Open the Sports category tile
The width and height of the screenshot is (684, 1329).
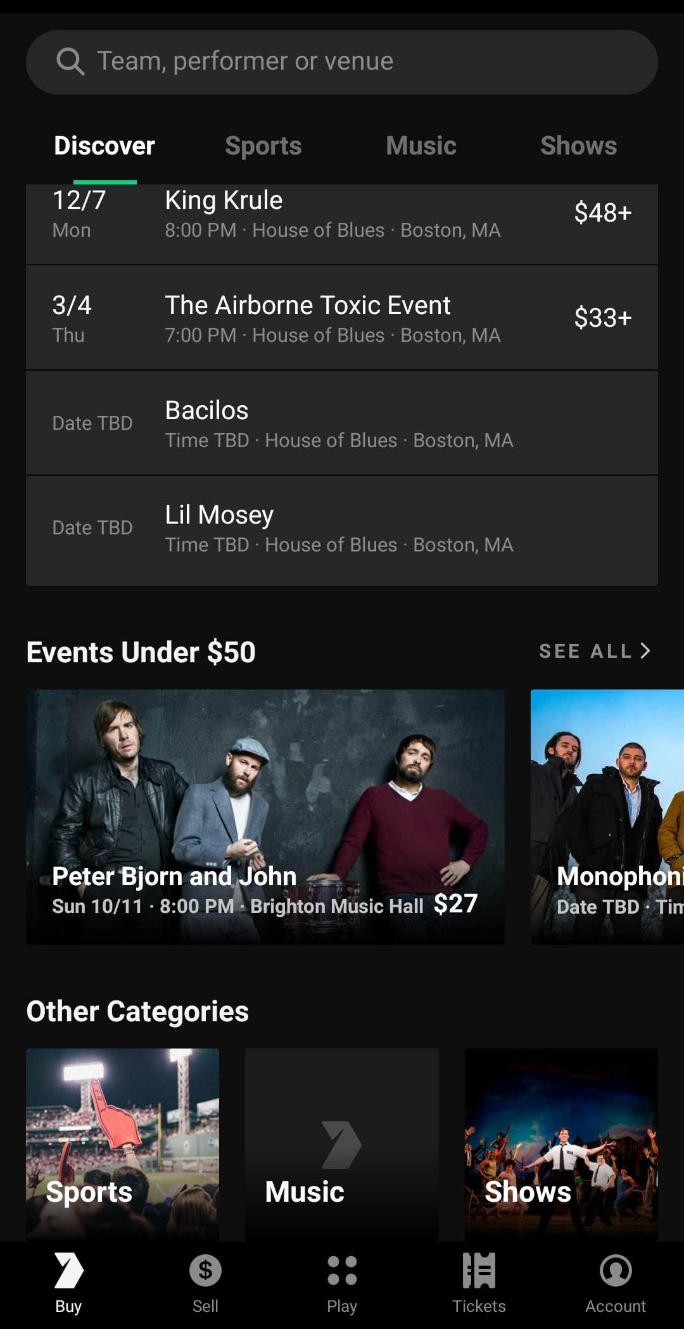(x=122, y=1145)
